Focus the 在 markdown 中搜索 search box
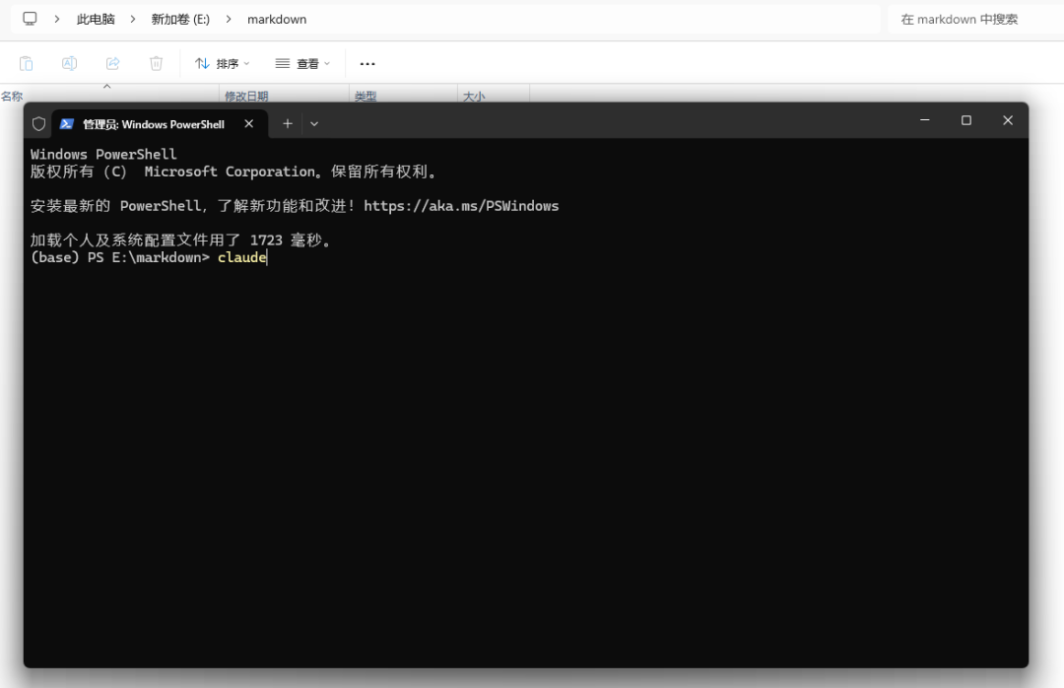The height and width of the screenshot is (688, 1064). (x=975, y=19)
